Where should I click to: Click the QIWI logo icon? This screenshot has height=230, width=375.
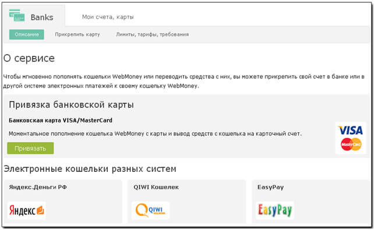click(150, 210)
